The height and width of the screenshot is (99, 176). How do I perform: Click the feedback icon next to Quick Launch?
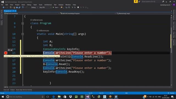click(139, 1)
